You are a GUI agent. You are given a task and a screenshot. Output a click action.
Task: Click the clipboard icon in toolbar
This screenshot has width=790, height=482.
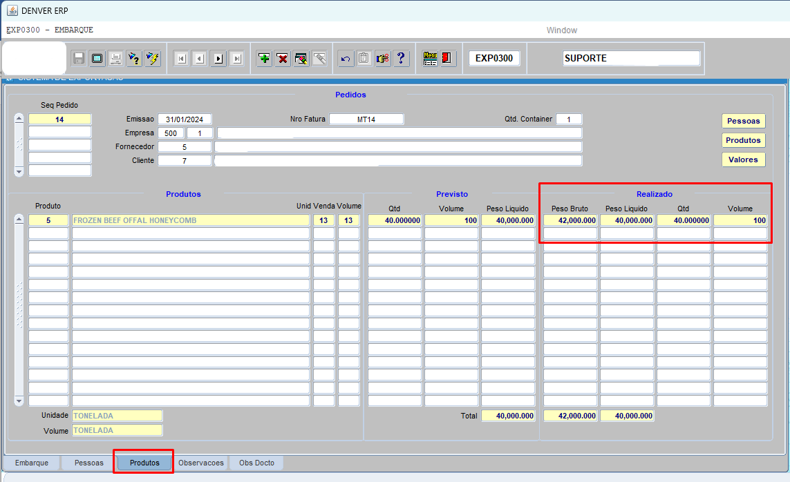[x=364, y=59]
